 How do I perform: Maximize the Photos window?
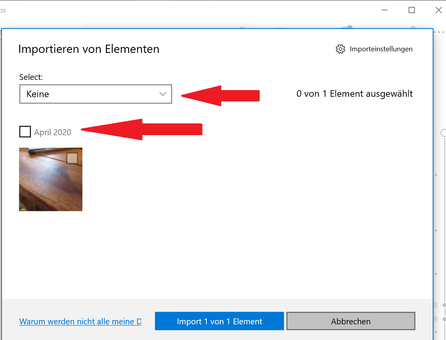point(411,10)
